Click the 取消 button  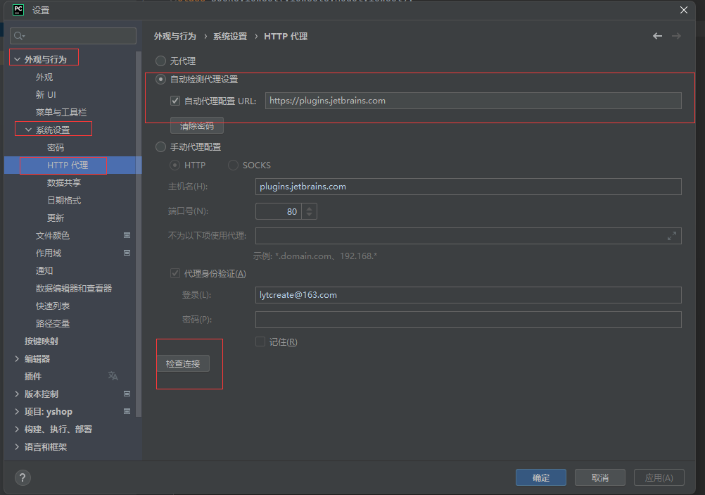click(599, 477)
